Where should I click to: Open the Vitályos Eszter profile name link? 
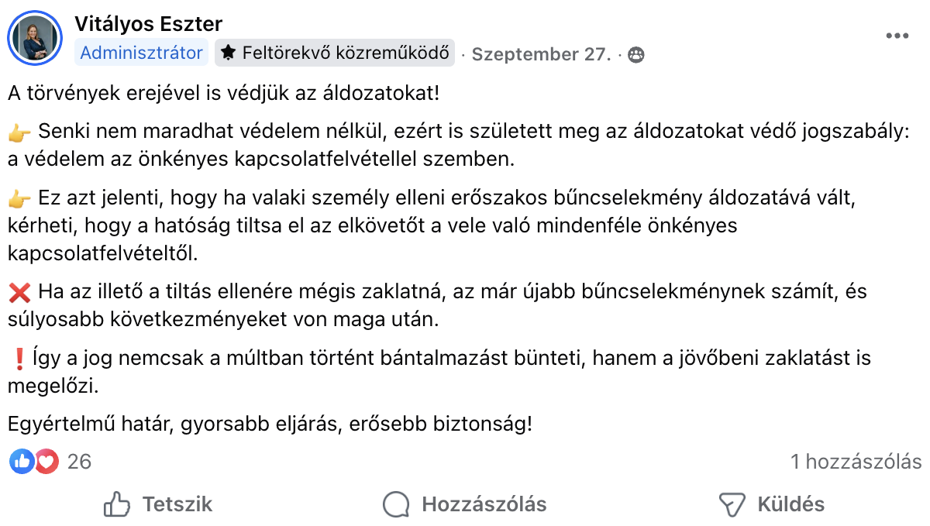(148, 24)
